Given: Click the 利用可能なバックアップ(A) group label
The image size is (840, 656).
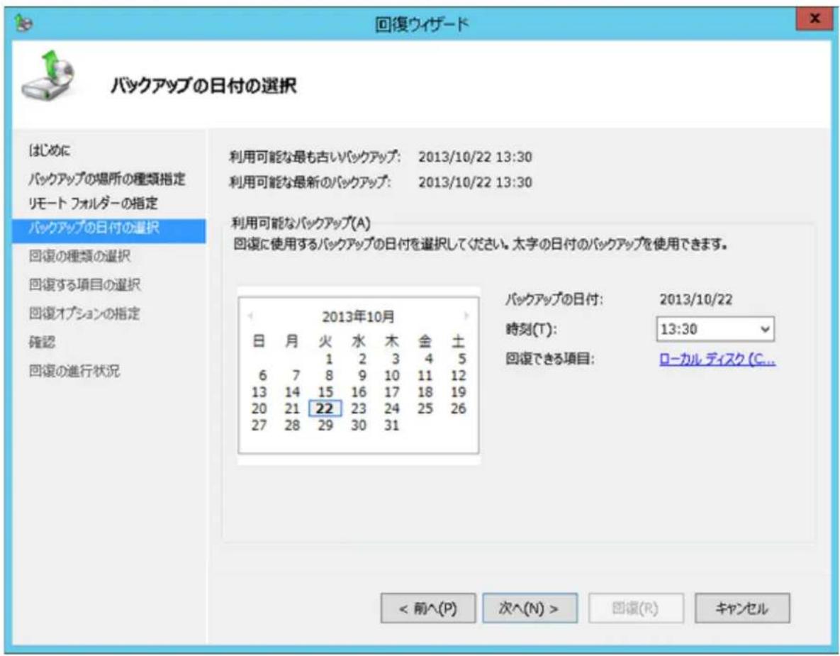Looking at the screenshot, I should click(x=301, y=223).
